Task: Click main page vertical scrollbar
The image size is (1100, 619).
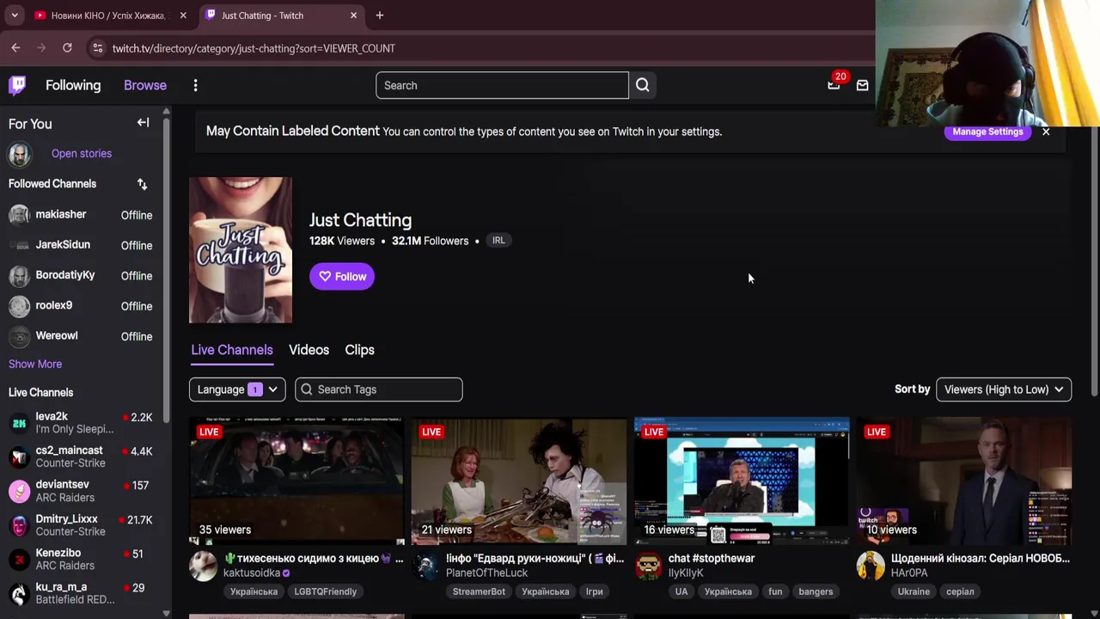Action: coord(1094,262)
